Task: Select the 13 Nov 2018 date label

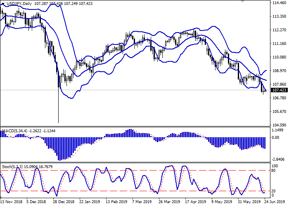Action: [x=11, y=203]
